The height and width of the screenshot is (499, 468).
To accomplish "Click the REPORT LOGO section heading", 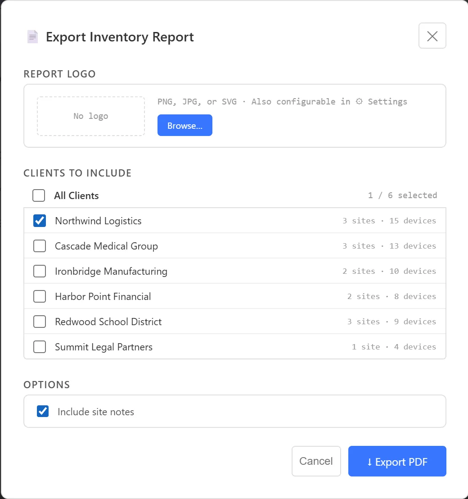I will click(x=59, y=74).
